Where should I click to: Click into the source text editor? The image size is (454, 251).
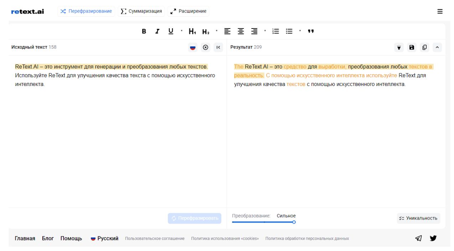pos(118,131)
